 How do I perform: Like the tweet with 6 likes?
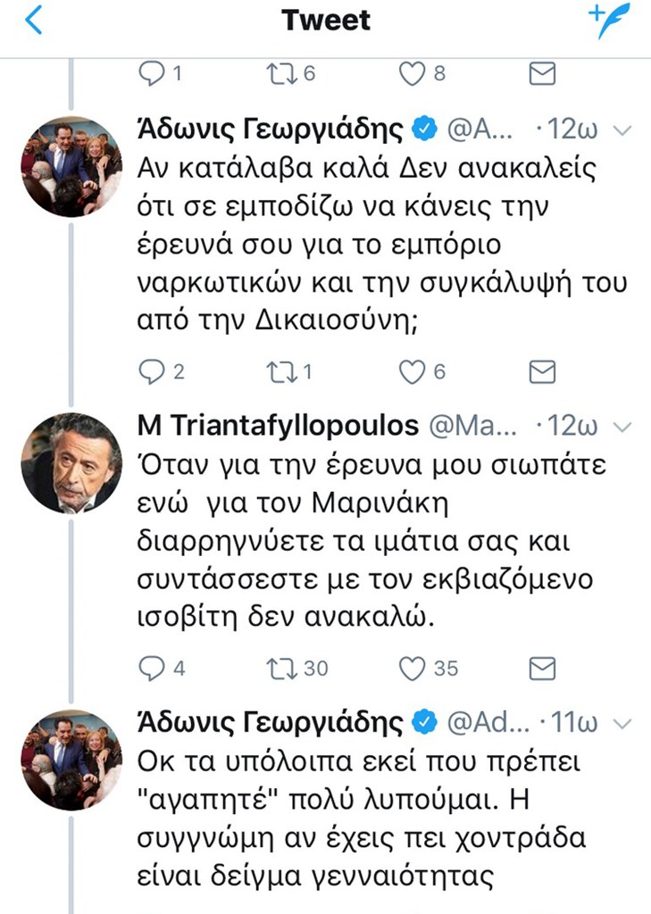pyautogui.click(x=412, y=372)
